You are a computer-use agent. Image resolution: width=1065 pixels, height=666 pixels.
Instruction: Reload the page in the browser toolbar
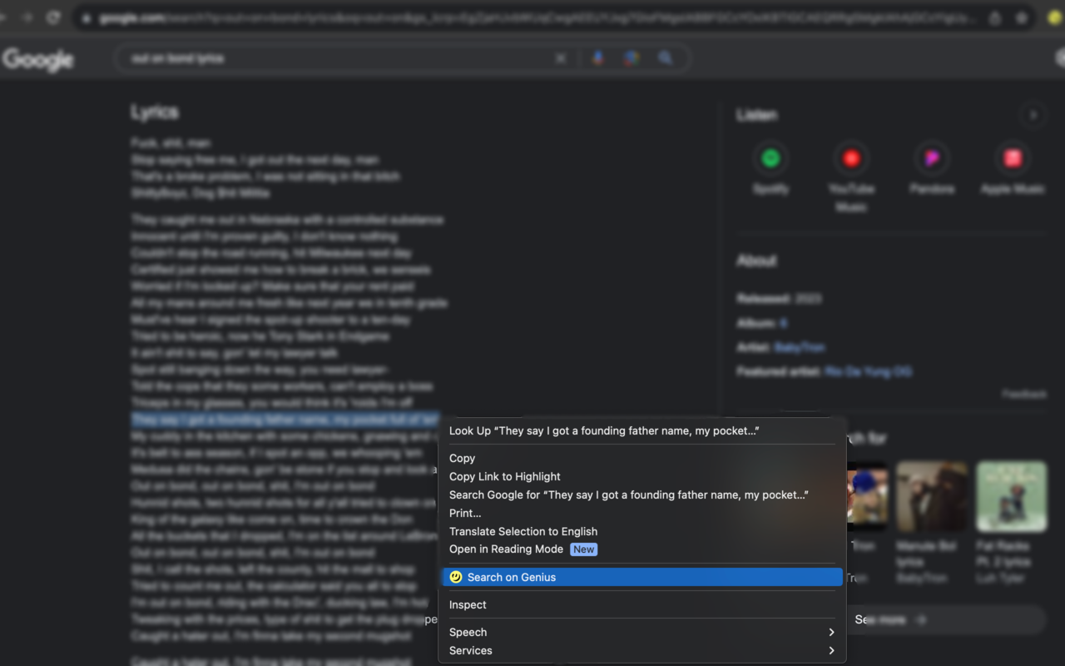pos(54,17)
